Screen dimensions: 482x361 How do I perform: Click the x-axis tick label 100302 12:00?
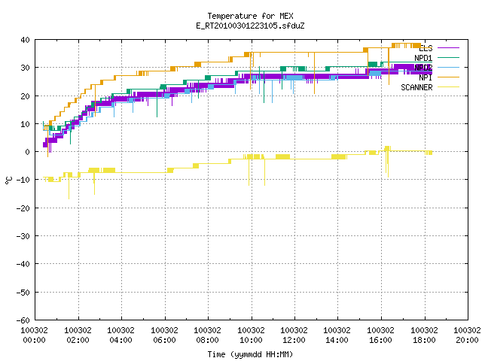click(294, 335)
